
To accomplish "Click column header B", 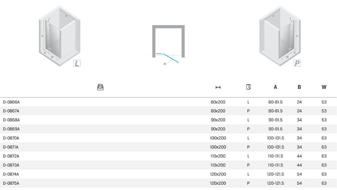I will coord(299,87).
